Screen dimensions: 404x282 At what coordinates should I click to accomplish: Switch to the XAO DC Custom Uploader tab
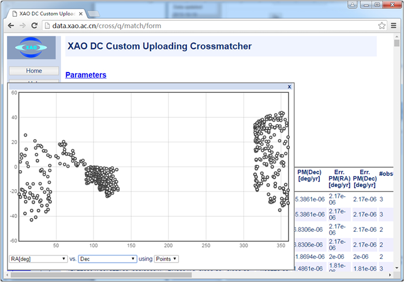pos(43,12)
